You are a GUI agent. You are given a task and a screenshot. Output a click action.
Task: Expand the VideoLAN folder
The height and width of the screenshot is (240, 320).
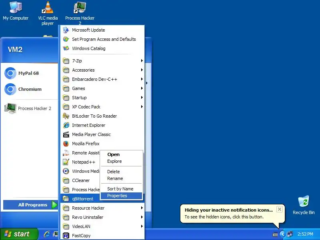click(x=102, y=226)
